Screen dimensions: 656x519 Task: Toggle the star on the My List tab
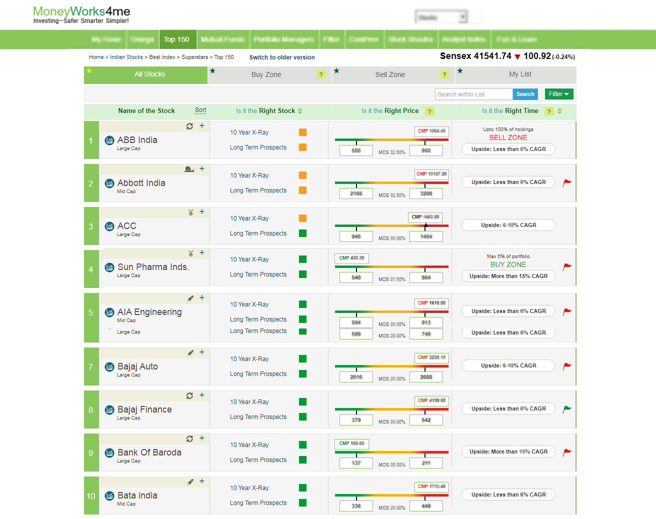tap(460, 71)
